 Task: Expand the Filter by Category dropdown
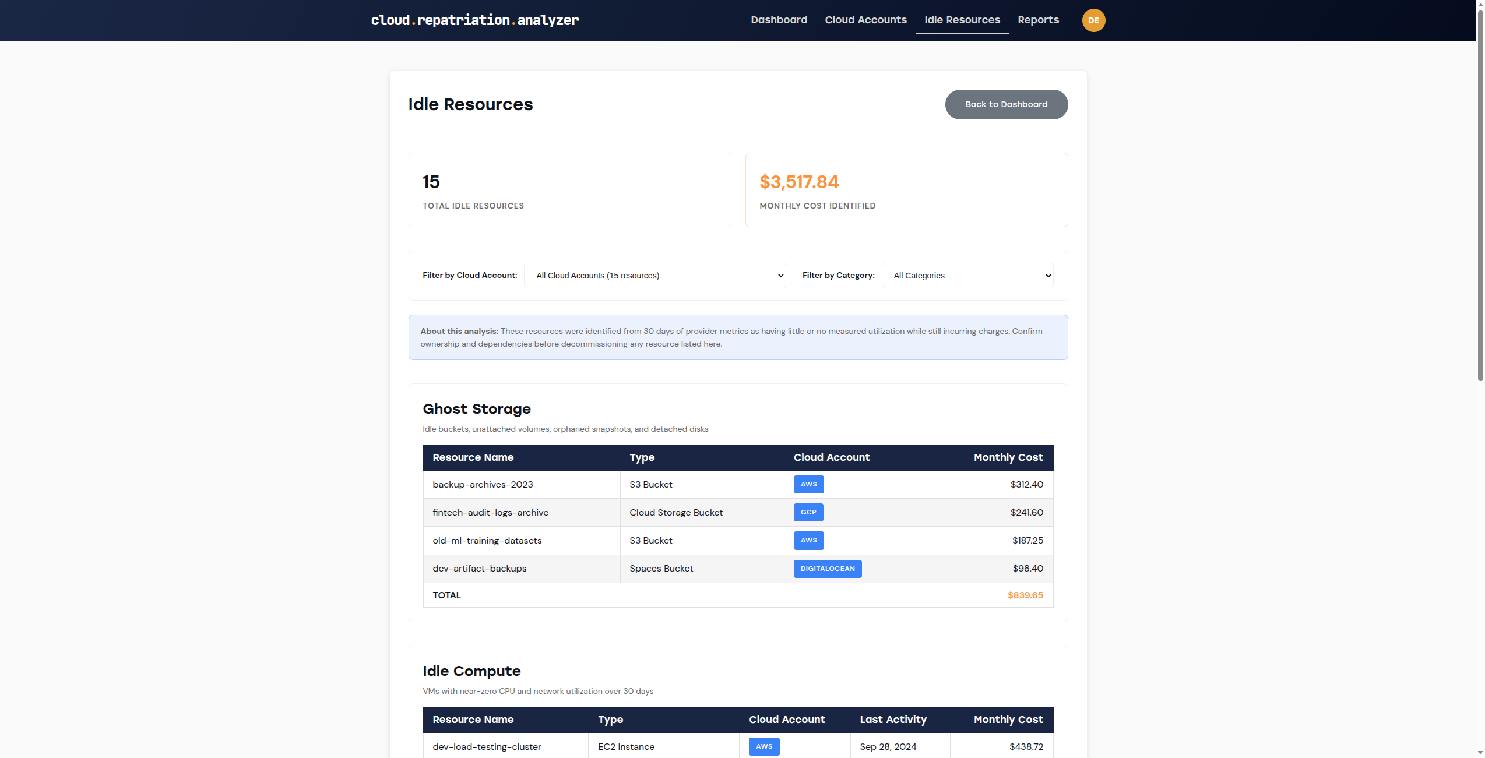coord(967,276)
